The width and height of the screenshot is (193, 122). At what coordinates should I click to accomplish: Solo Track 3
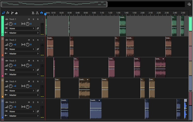tap(33, 61)
